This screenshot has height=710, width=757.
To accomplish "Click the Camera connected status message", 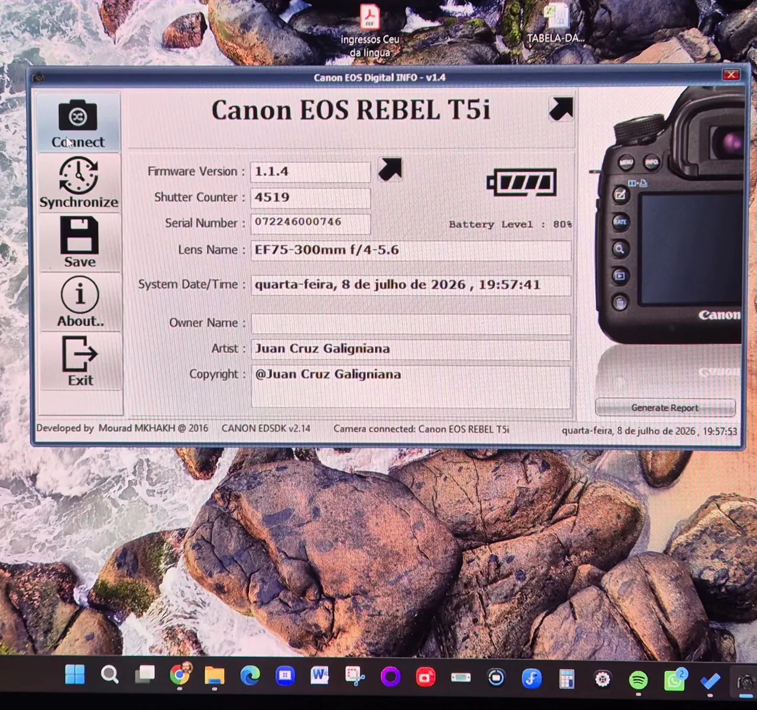I will pos(421,429).
